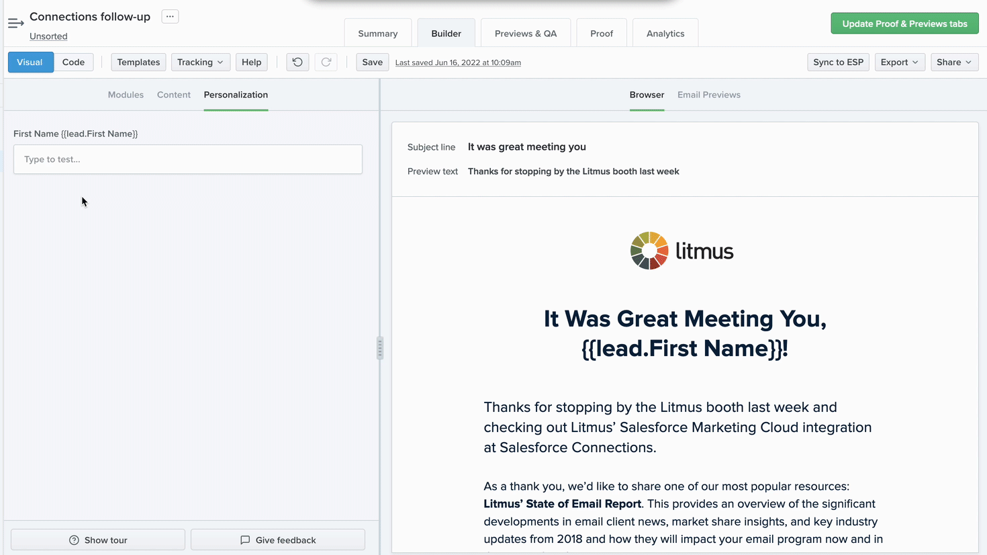Screen dimensions: 987x555
Task: Click the redo arrow icon
Action: 326,62
